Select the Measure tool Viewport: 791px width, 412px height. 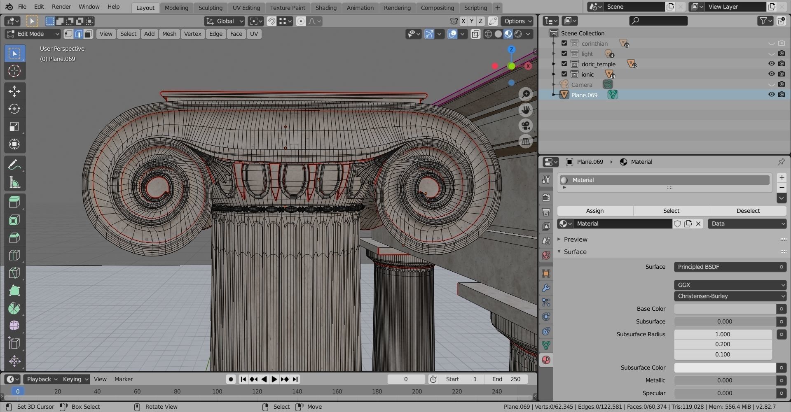[x=14, y=182]
